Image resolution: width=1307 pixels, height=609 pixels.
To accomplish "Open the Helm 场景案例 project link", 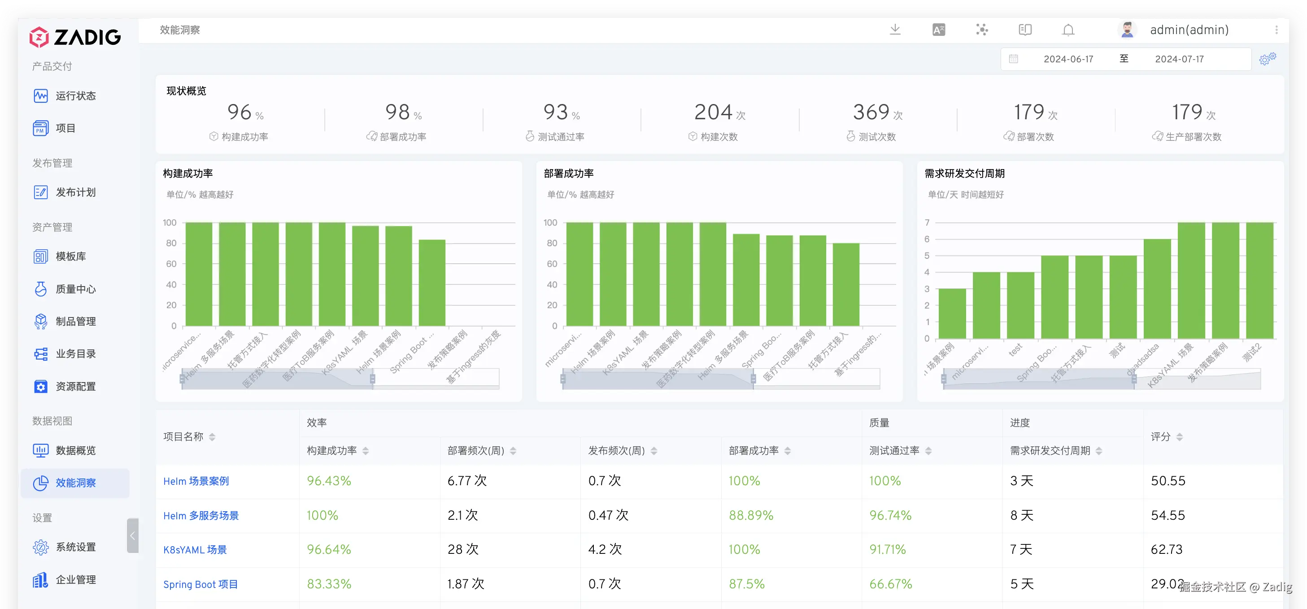I will pyautogui.click(x=196, y=481).
